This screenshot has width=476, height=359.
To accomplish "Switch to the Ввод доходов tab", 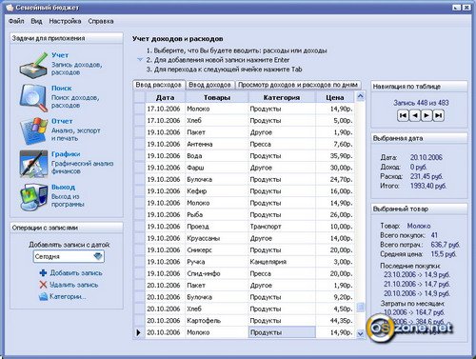I will pyautogui.click(x=209, y=85).
